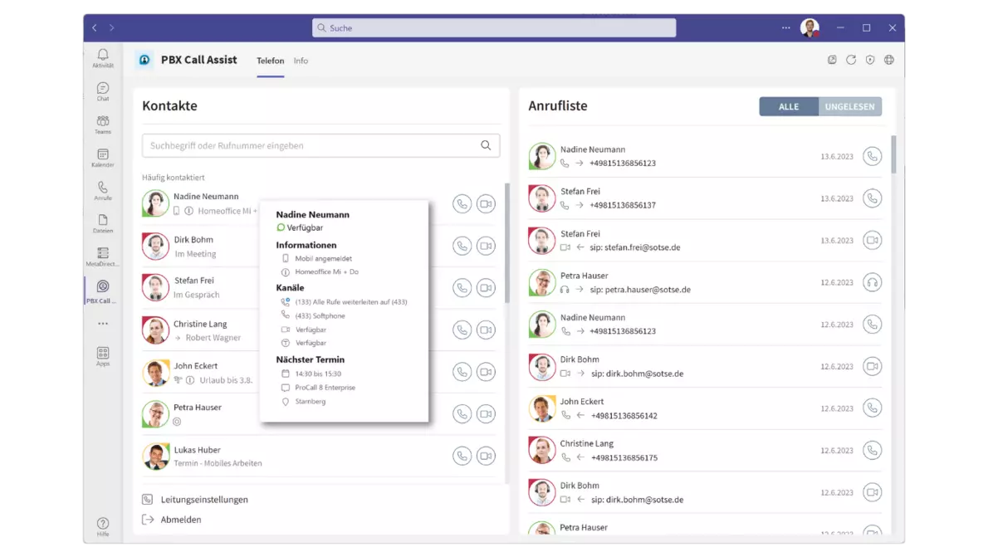Open Chat in the sidebar
The height and width of the screenshot is (557, 988).
point(103,91)
